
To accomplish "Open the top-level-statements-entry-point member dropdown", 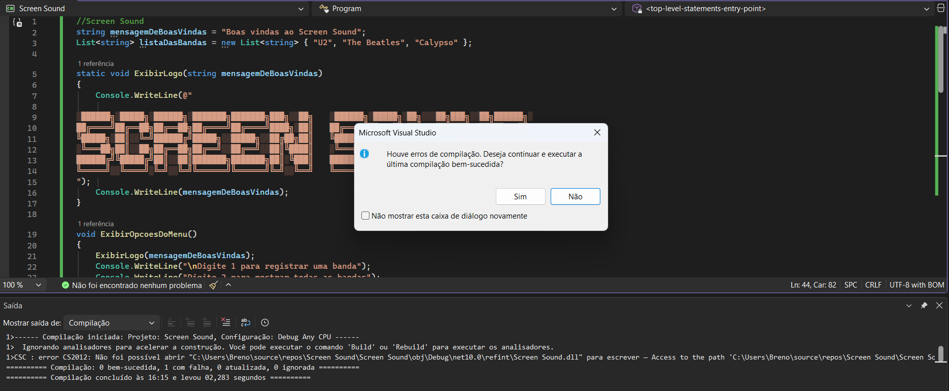I will pyautogui.click(x=927, y=9).
